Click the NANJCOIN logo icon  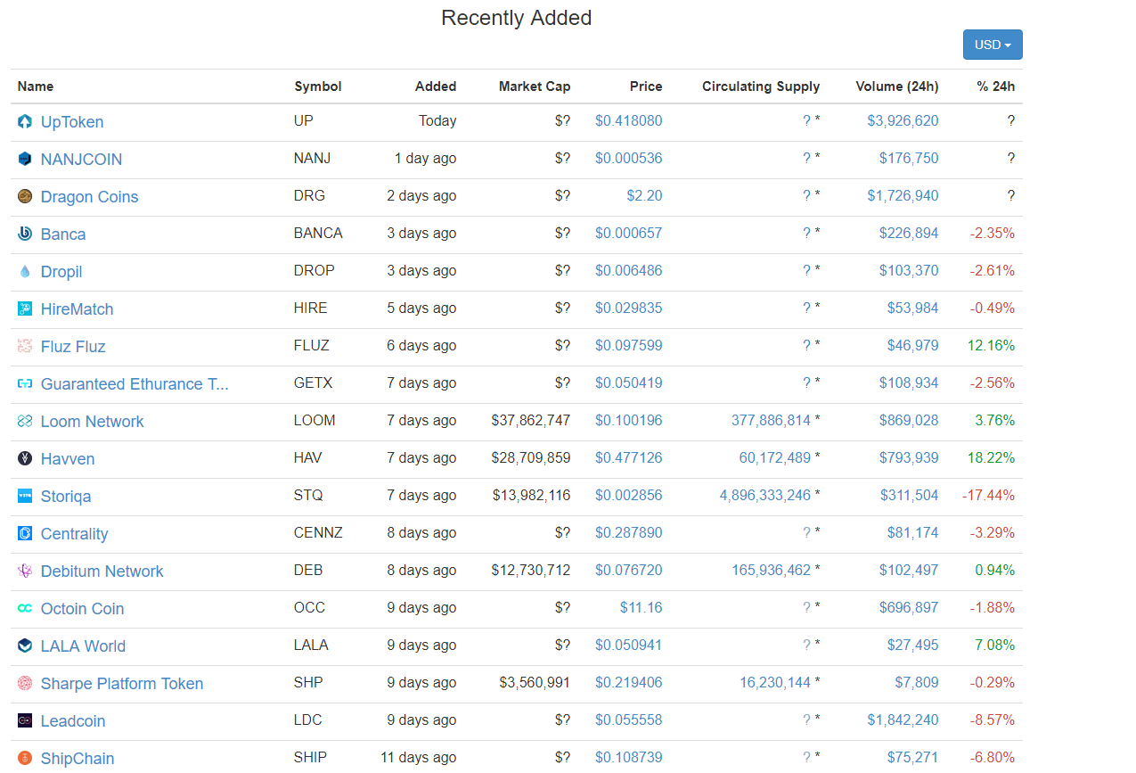click(x=25, y=160)
